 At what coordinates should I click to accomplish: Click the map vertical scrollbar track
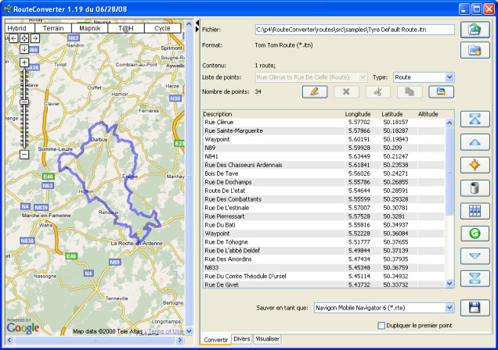click(x=189, y=177)
